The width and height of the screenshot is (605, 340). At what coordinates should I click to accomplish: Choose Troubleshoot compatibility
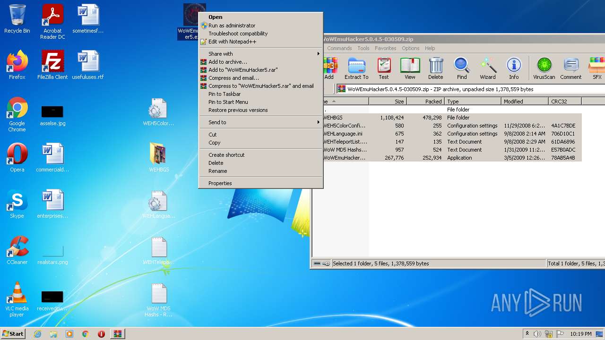tap(260, 34)
